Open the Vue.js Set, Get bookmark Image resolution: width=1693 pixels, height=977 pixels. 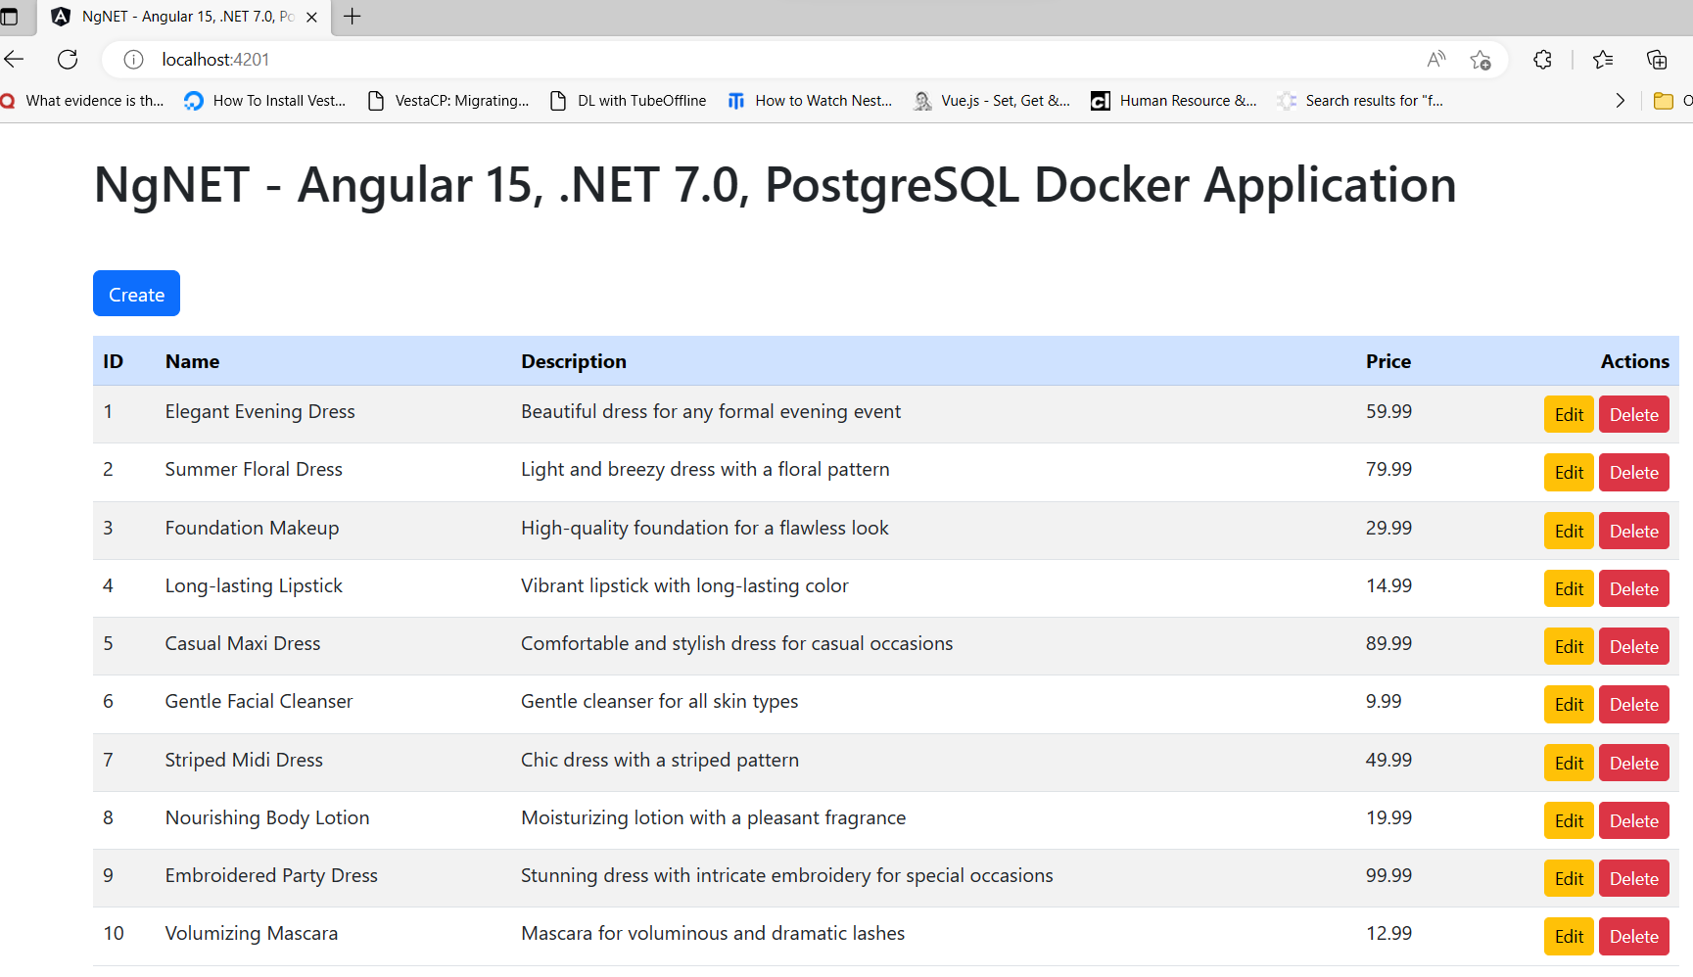pos(992,101)
